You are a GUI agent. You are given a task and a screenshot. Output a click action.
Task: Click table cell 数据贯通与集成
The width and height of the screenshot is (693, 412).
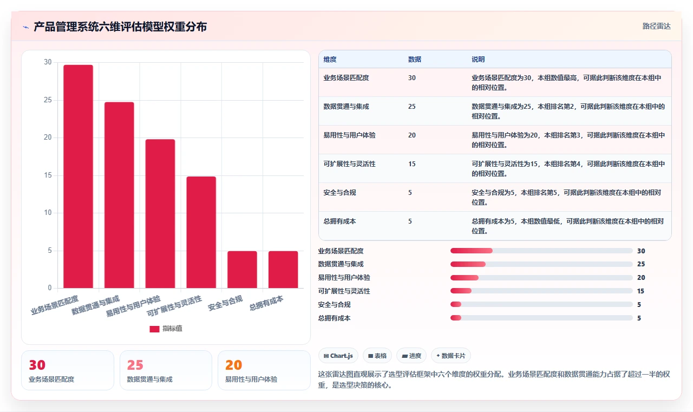pyautogui.click(x=346, y=107)
